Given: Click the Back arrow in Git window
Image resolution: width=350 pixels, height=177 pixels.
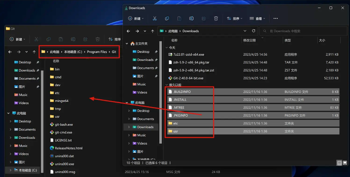Looking at the screenshot, I should pyautogui.click(x=10, y=52).
